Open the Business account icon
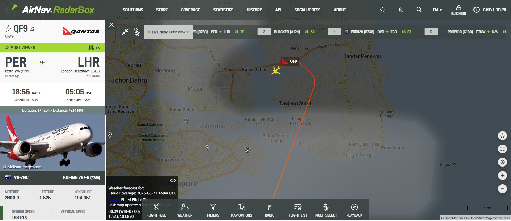Viewport: 511px width, 221px height. [x=459, y=10]
